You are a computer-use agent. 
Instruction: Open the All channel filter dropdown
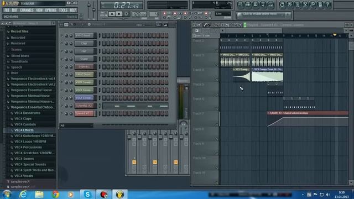[76, 125]
